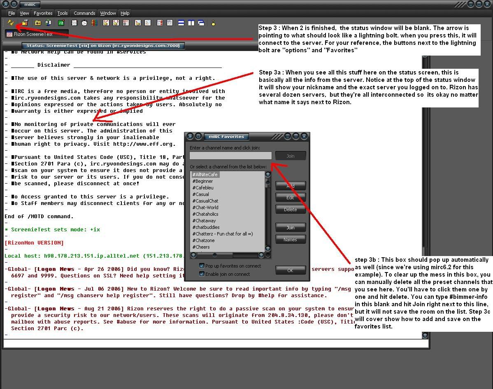
Task: Click '* ScreenieTest sets mode: +ix' line
Action: 52,230
